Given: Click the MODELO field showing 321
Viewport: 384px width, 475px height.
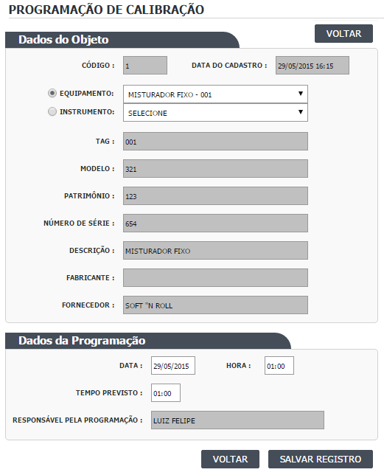Looking at the screenshot, I should [215, 168].
